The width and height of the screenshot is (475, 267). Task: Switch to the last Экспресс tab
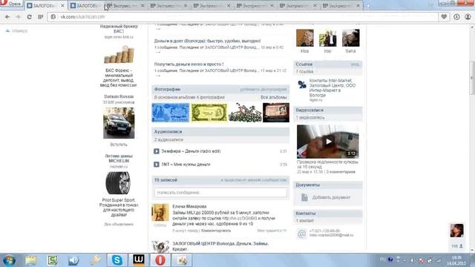coord(341,6)
